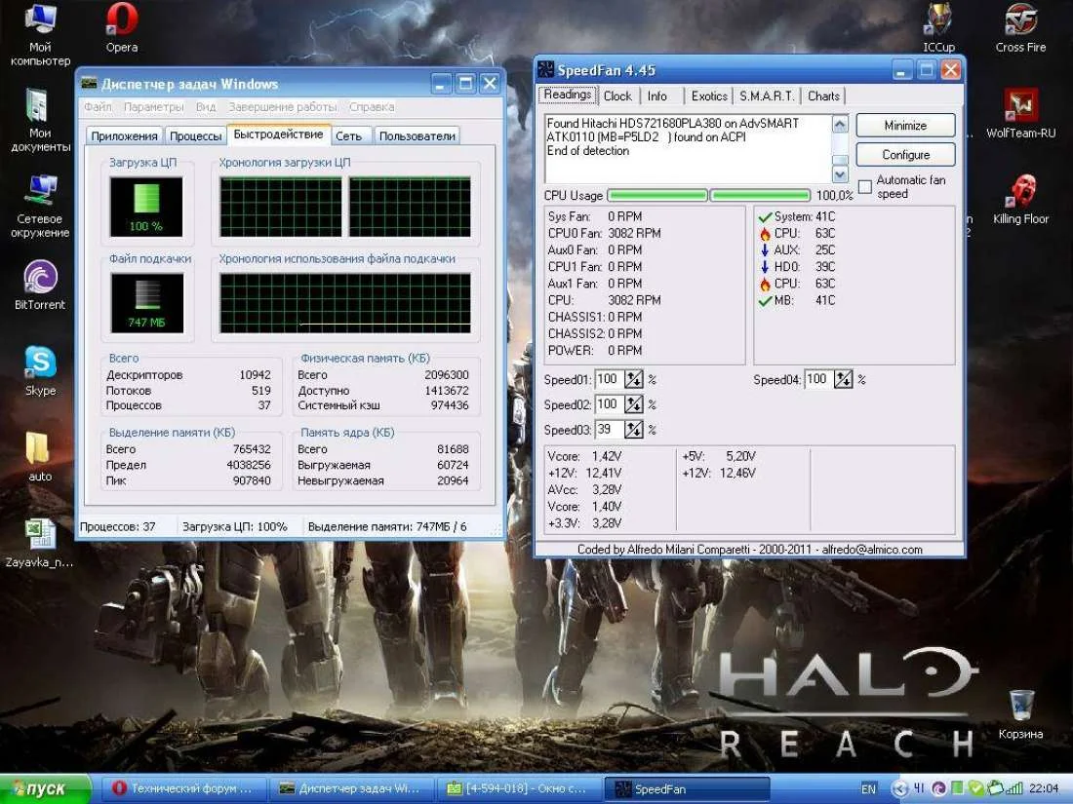Open the Recycle Bin (Корзина)
Viewport: 1073px width, 804px height.
coord(1020,706)
